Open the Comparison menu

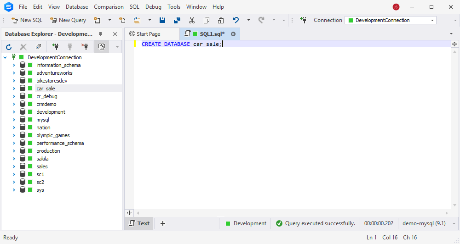109,7
